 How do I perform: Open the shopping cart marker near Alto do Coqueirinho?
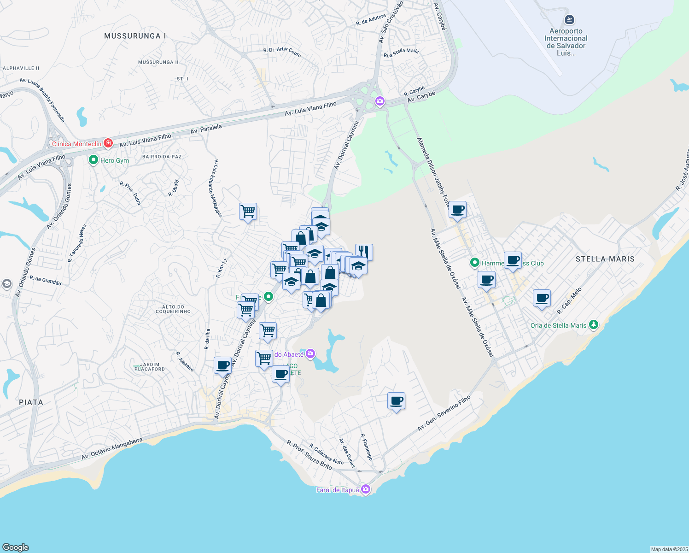(x=246, y=310)
